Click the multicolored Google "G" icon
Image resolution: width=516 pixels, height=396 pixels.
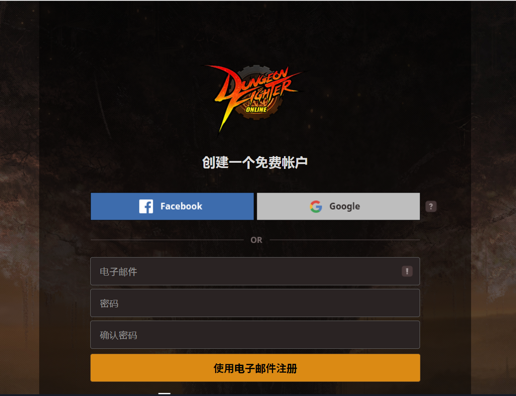tap(316, 206)
